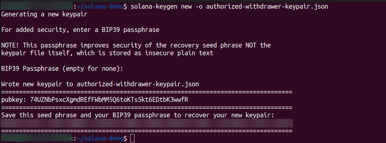Select the "Generating a new keypair" line
The image size is (386, 143).
44,14
